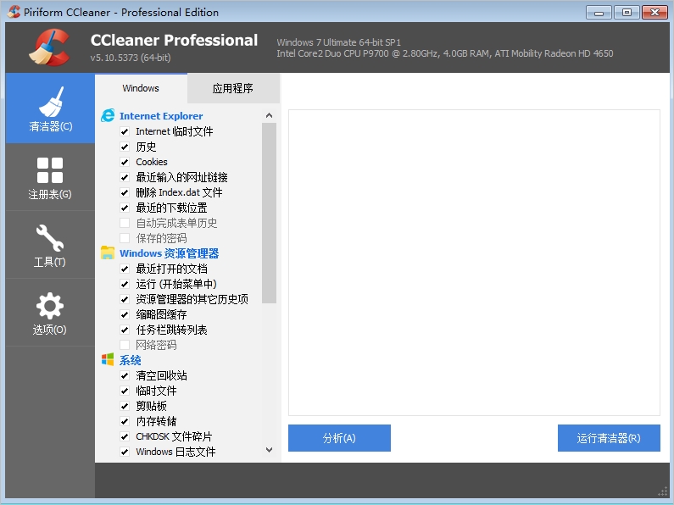
Task: Enable 自动完成表单历史 checkbox
Action: point(125,223)
